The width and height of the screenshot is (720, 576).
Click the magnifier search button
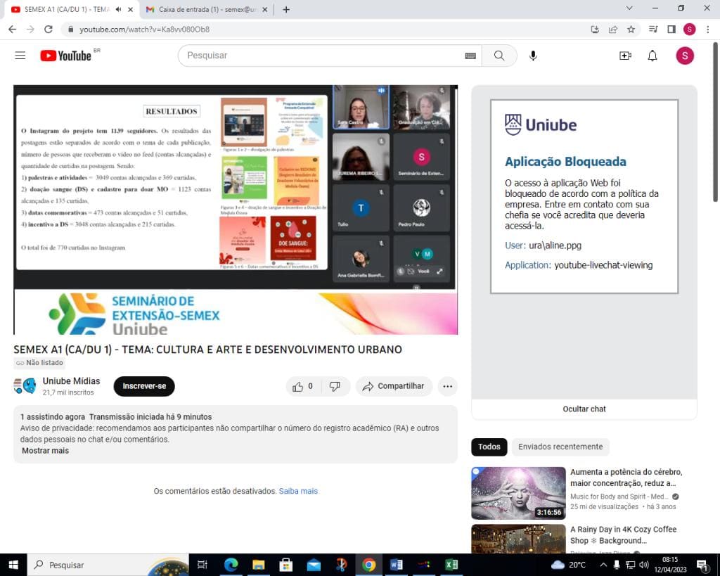pyautogui.click(x=499, y=56)
